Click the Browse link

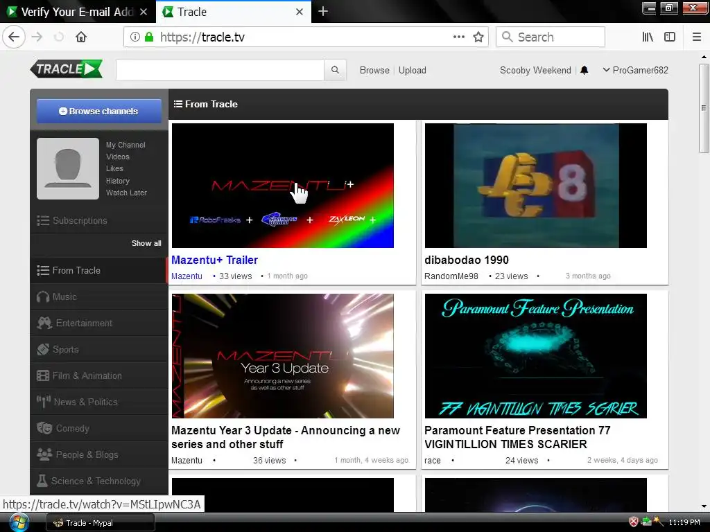374,70
